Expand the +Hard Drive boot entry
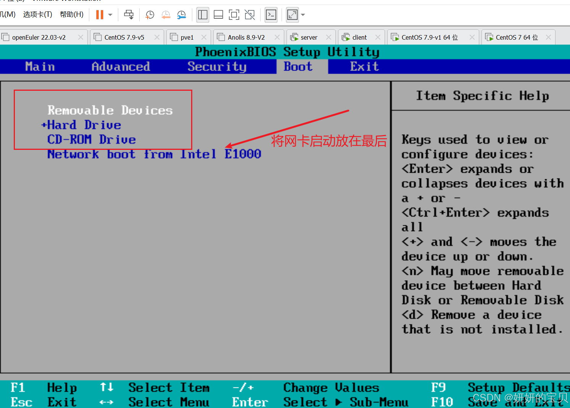Screen dimensions: 570x408 81,125
